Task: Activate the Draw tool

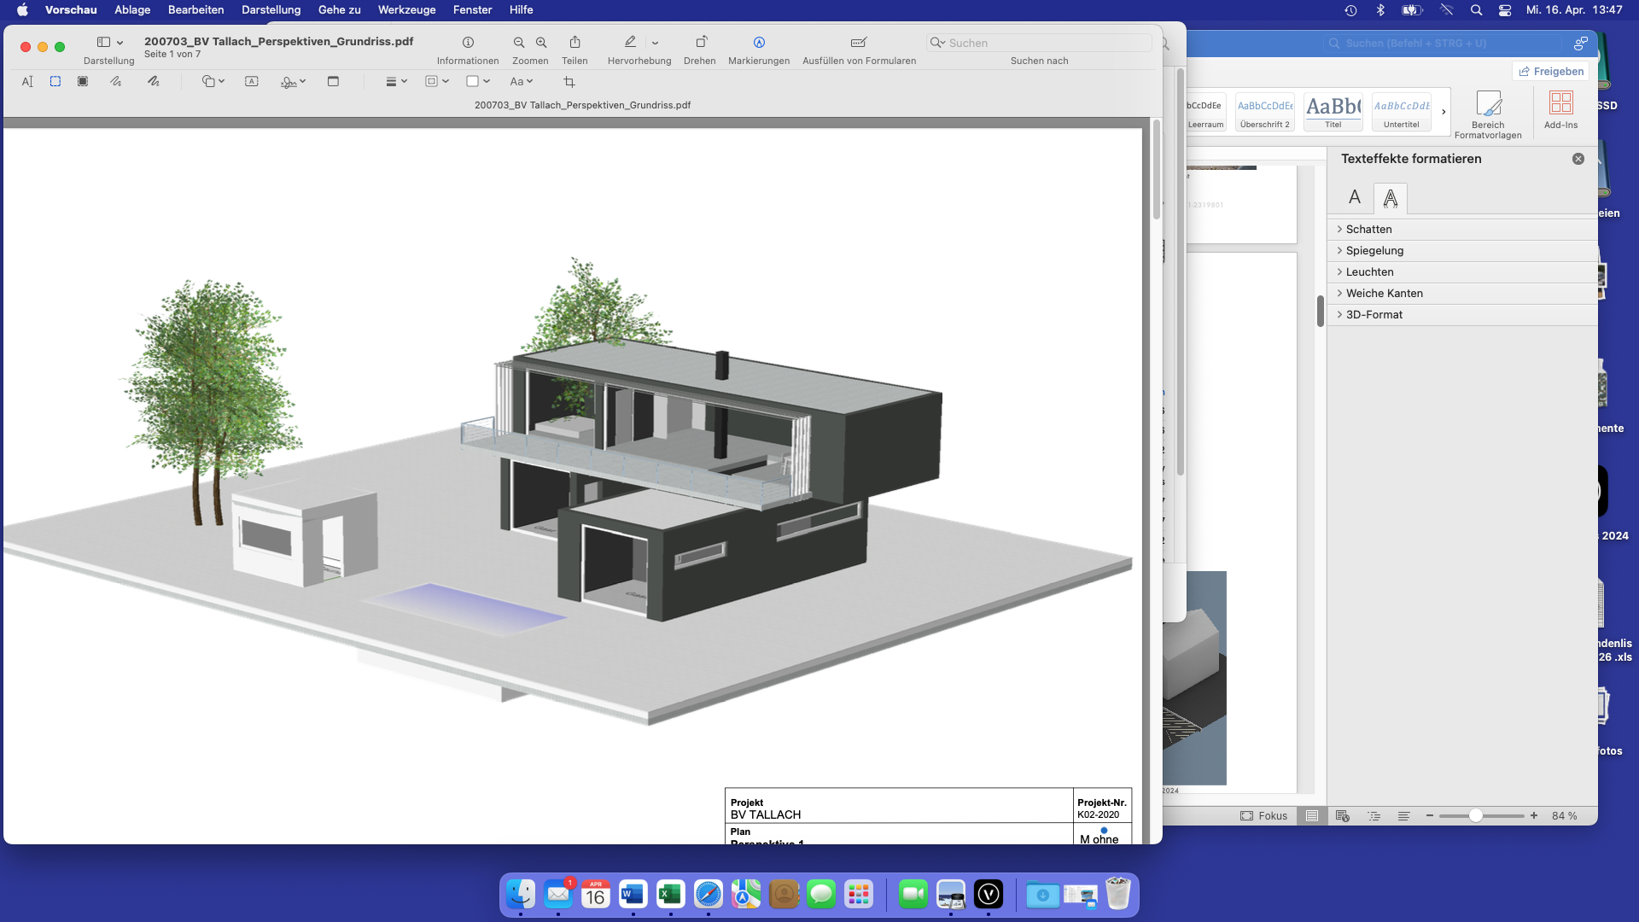Action: click(x=154, y=82)
